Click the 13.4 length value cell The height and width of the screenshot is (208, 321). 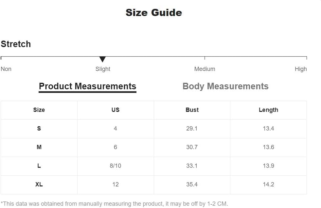(x=268, y=129)
